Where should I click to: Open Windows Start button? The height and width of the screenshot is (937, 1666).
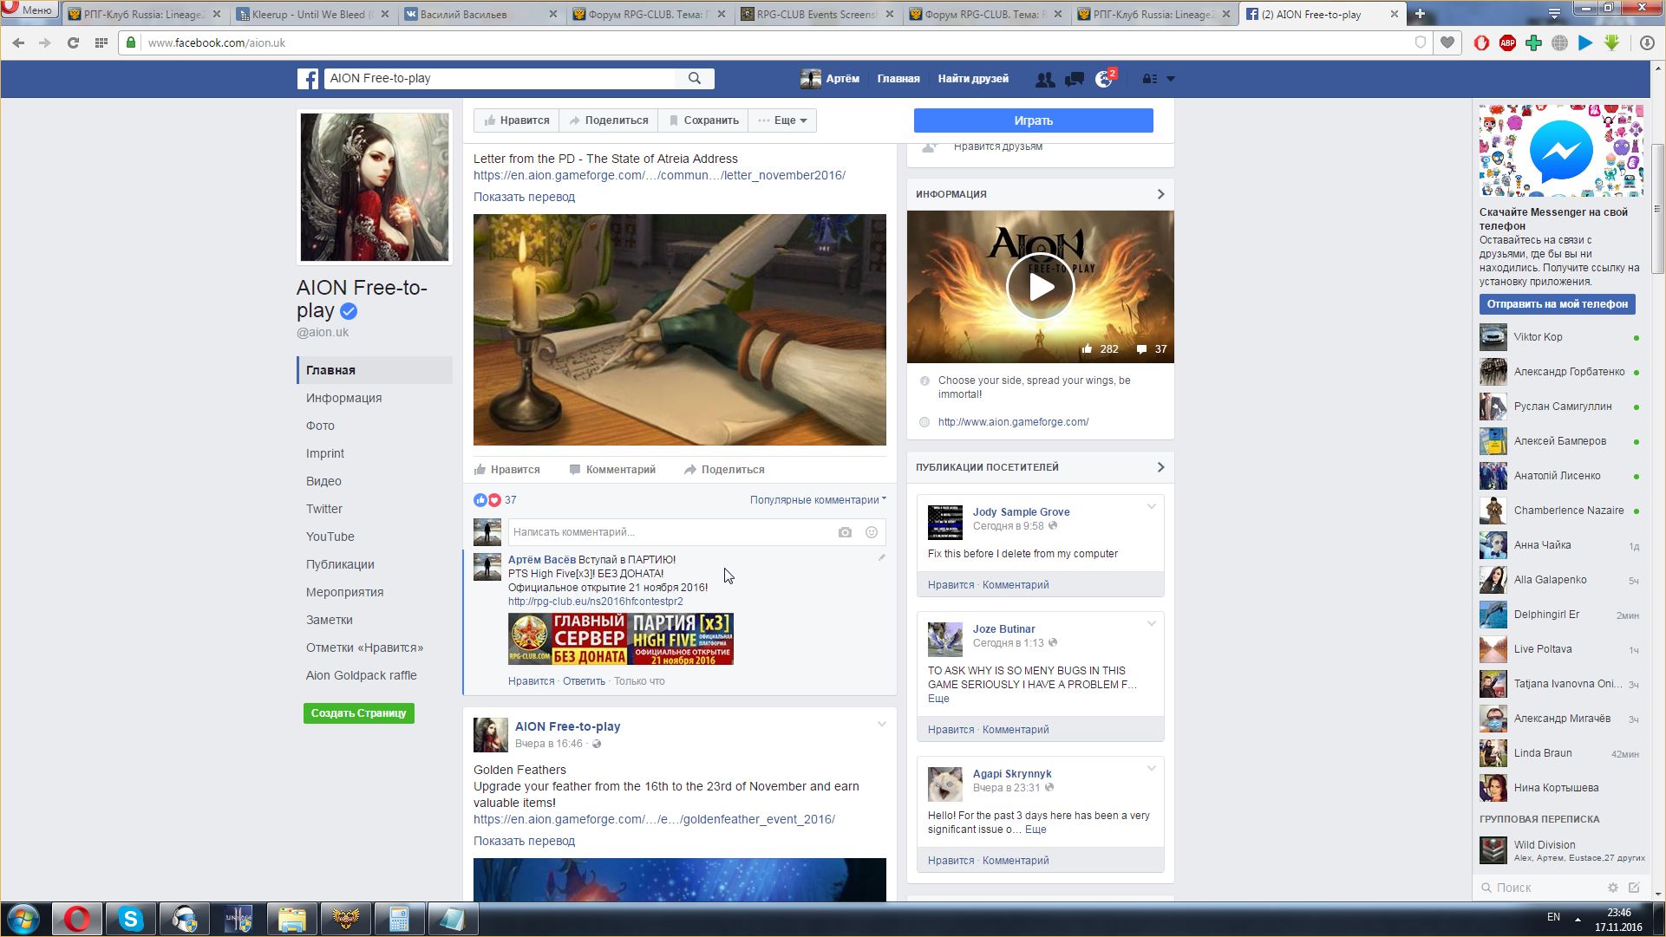pyautogui.click(x=23, y=919)
